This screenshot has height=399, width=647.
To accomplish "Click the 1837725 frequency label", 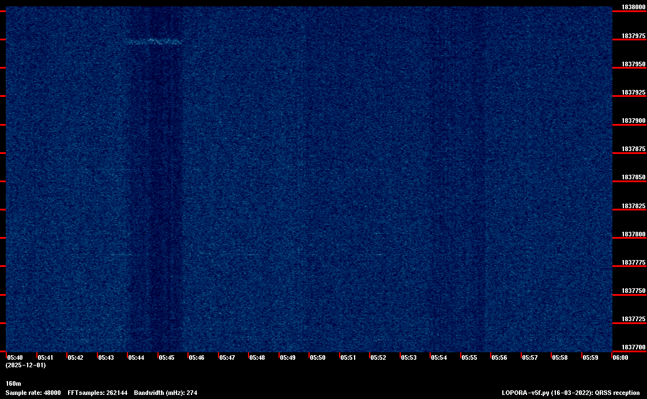I will point(633,319).
